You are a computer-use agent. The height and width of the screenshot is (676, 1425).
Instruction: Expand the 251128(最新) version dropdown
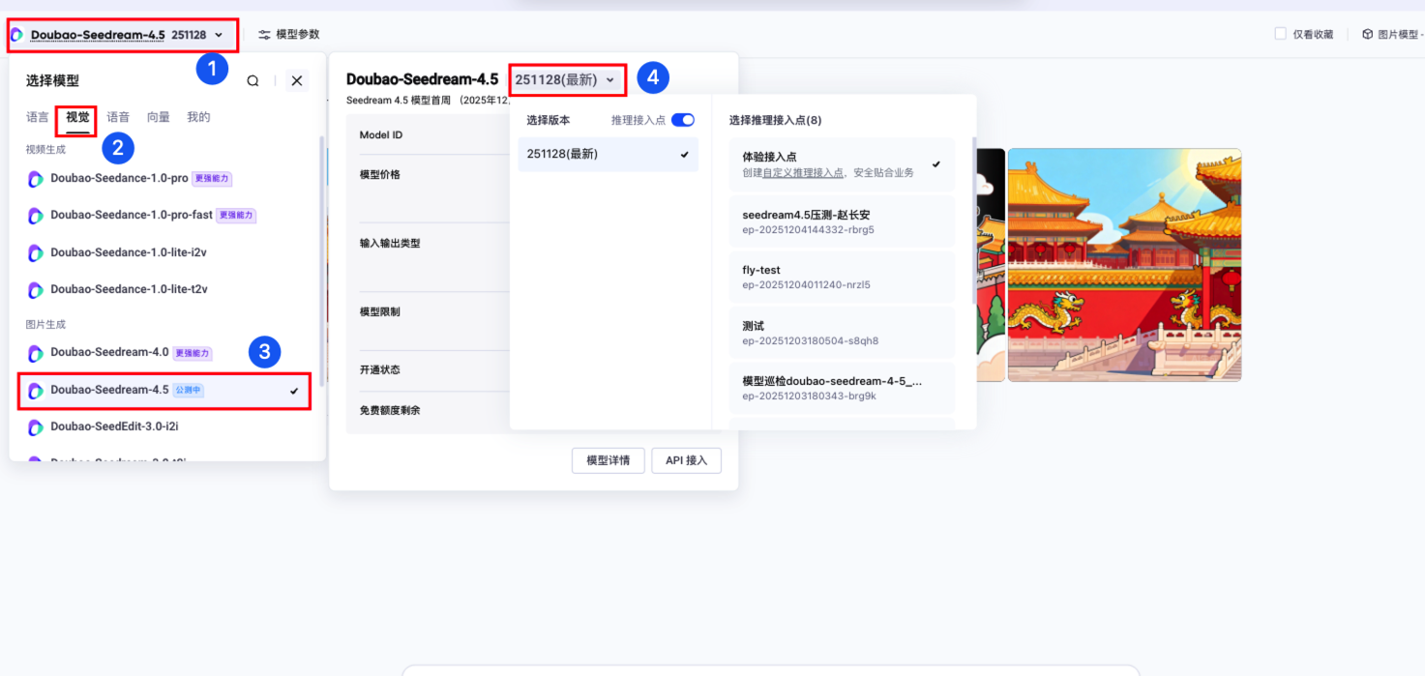568,79
